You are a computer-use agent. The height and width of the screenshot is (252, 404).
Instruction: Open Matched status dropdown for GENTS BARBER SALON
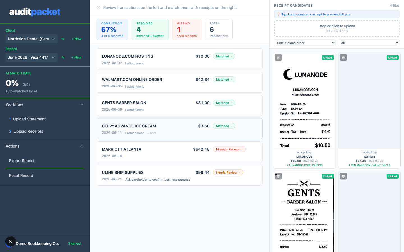(x=224, y=103)
